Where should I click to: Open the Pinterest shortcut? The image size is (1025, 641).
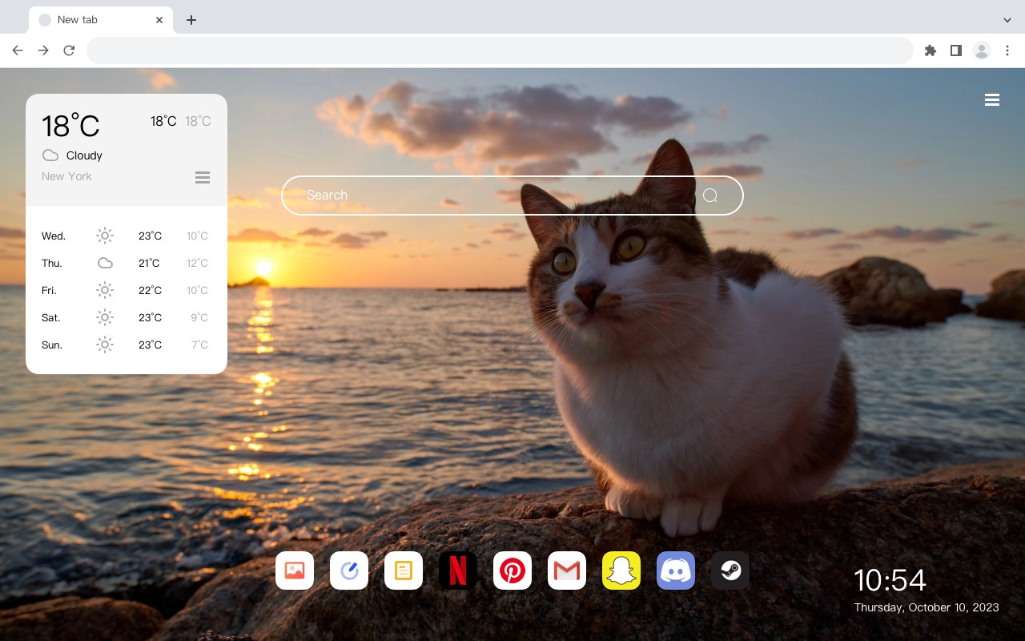(x=512, y=570)
